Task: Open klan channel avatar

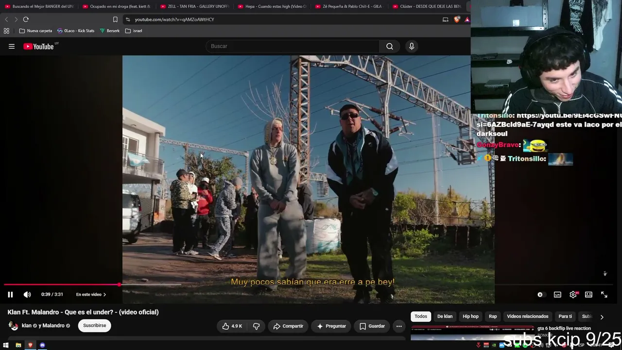Action: pyautogui.click(x=13, y=326)
